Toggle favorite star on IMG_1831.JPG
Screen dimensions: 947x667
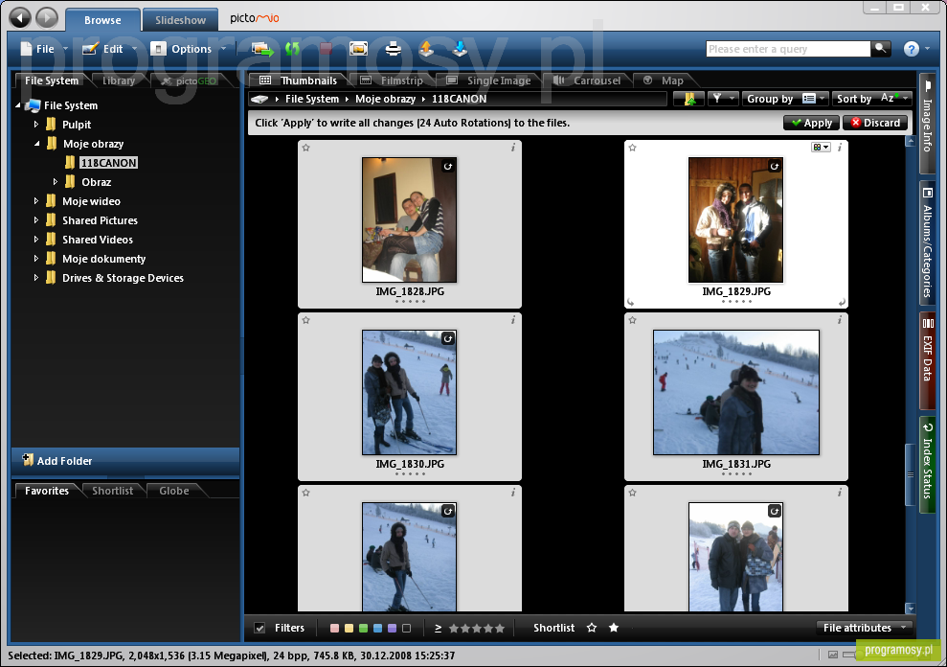pos(632,320)
